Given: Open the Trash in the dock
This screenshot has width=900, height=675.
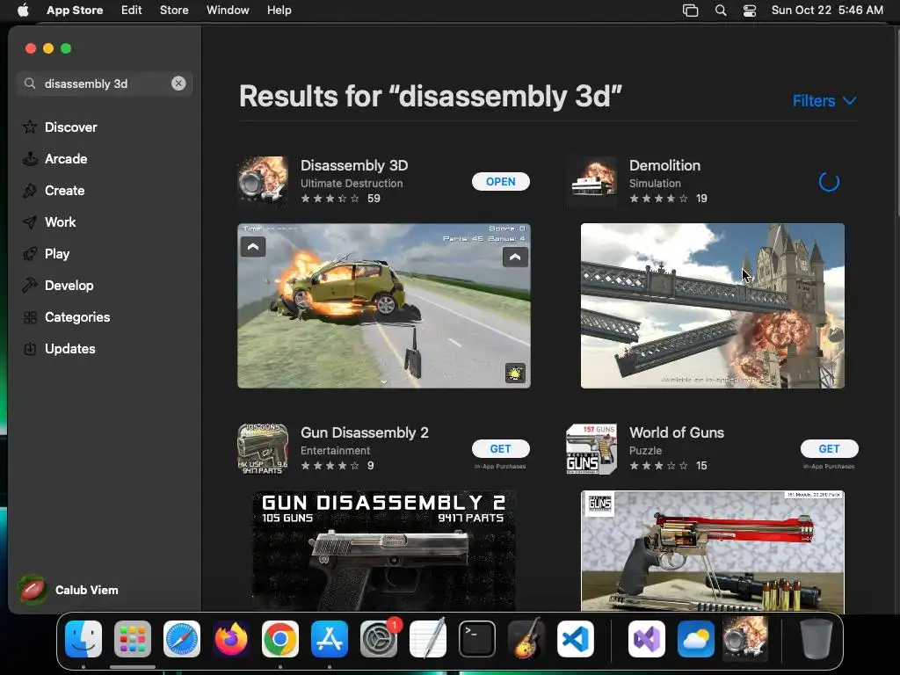Looking at the screenshot, I should 817,639.
